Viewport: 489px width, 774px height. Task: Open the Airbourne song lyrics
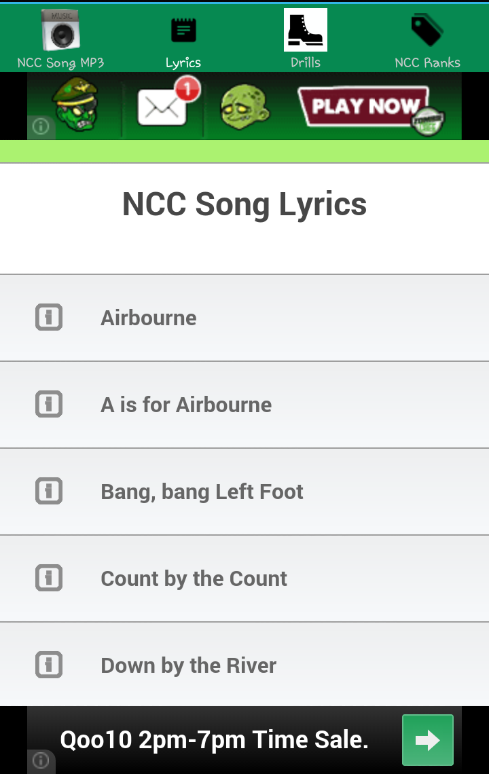click(149, 318)
